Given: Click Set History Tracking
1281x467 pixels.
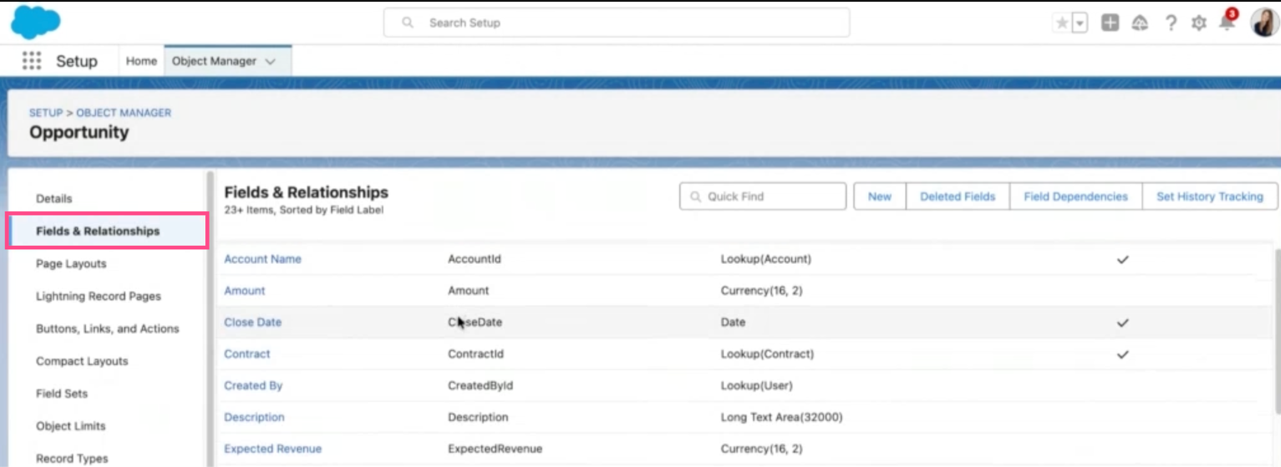Looking at the screenshot, I should coord(1209,196).
